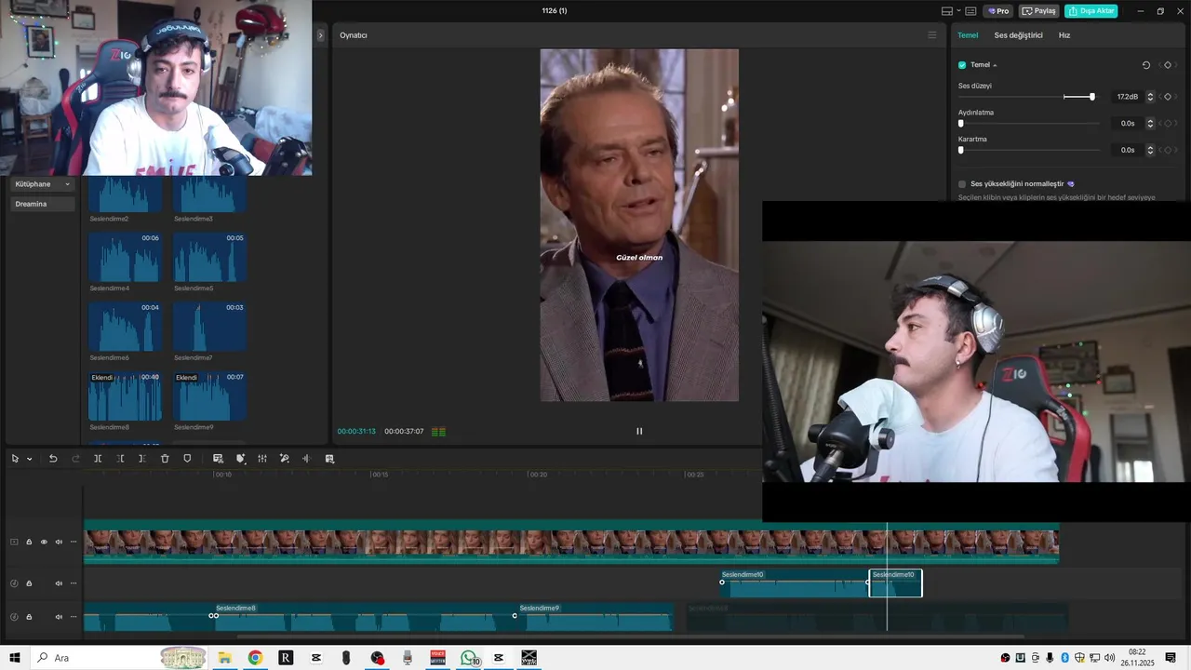Lock the Seslendirme8 audio track
Screen dimensions: 1191x670
[x=29, y=617]
